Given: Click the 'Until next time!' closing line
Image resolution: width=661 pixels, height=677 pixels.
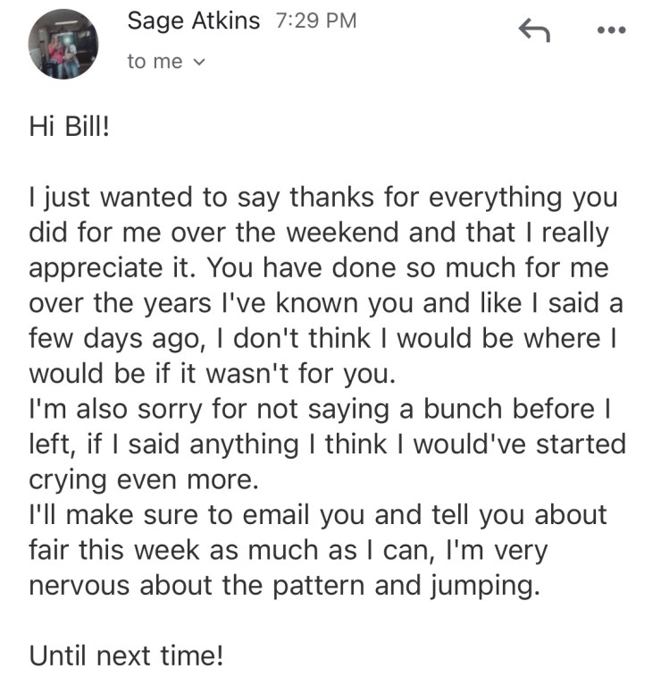Looking at the screenshot, I should point(126,656).
